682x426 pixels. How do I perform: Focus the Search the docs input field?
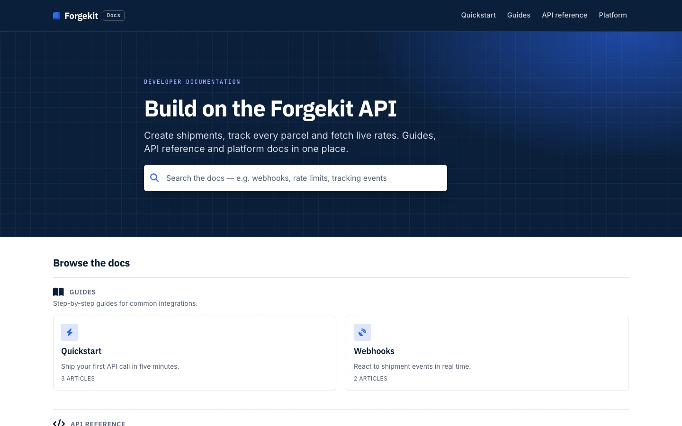[296, 178]
